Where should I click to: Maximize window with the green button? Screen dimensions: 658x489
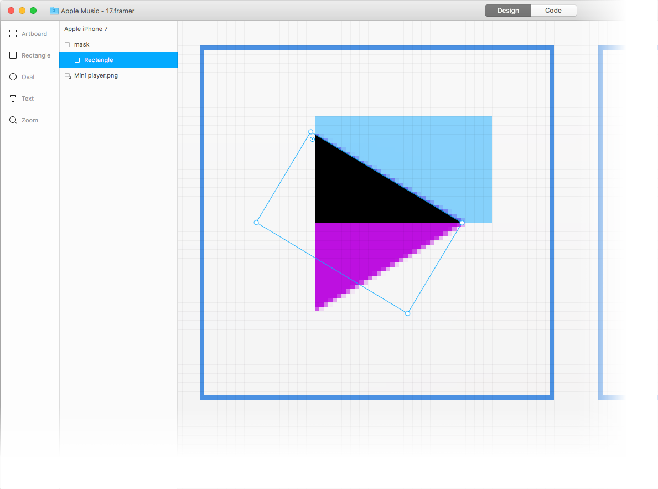[33, 11]
